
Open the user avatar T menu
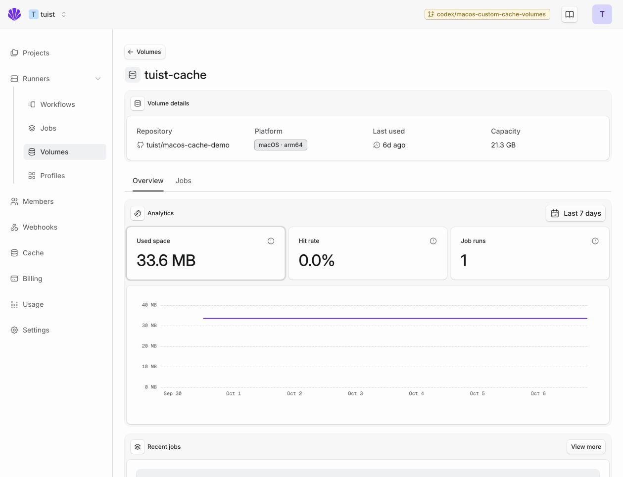[602, 14]
